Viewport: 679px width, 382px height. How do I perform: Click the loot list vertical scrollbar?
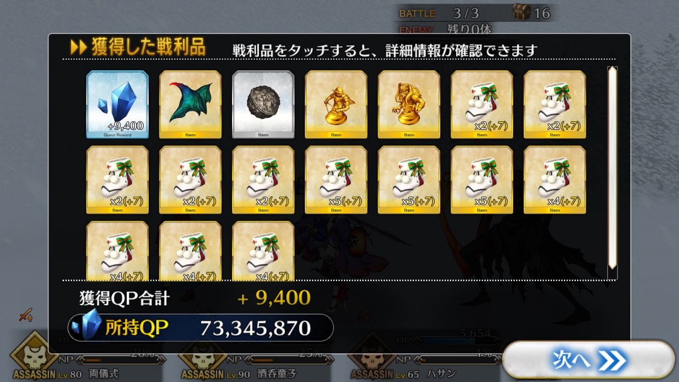click(612, 168)
